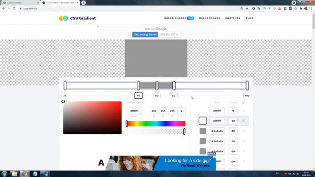Open the Chrome profile avatar

[306, 9]
